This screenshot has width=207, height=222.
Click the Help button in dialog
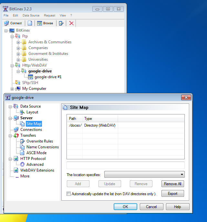tap(178, 207)
